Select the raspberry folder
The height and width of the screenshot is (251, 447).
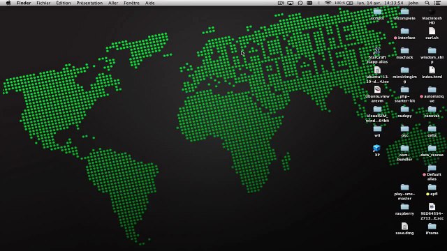(404, 206)
